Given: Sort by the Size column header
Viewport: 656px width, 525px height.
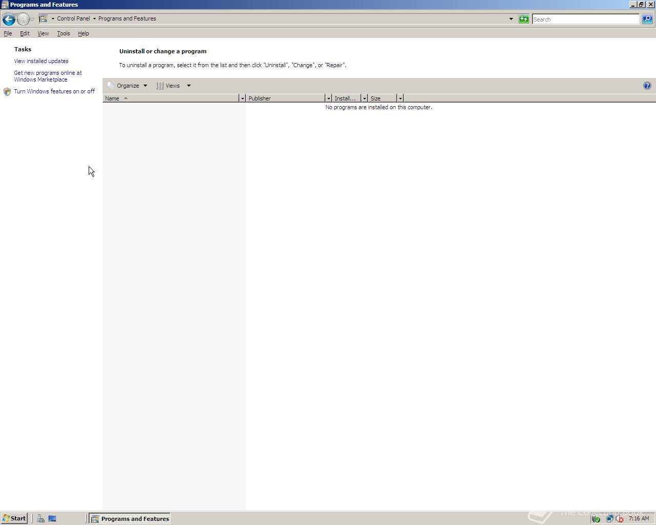Looking at the screenshot, I should [x=382, y=98].
